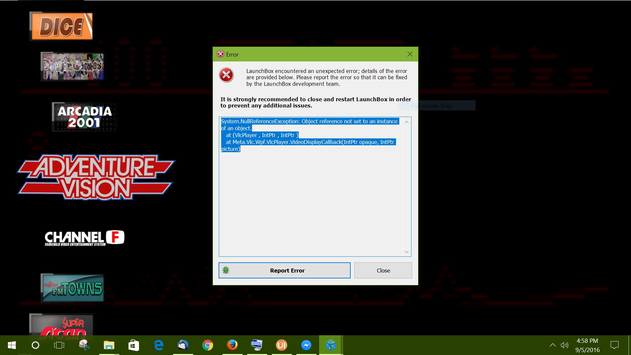Open File Explorer from taskbar
Screen dimensions: 631x355
coord(109,345)
